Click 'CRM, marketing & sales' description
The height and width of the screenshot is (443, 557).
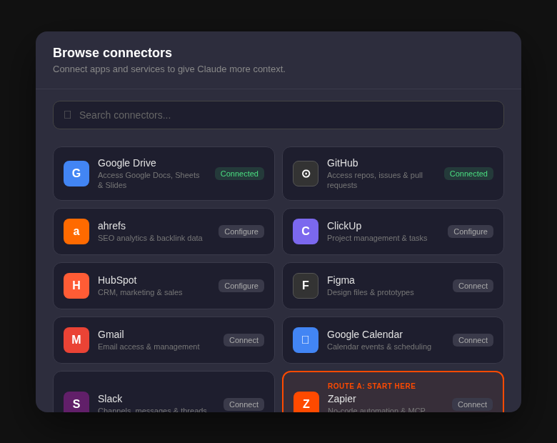[140, 293]
